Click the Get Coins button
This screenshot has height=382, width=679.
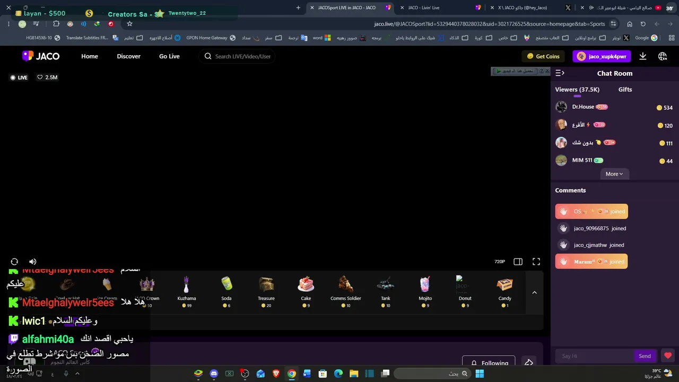tap(543, 56)
